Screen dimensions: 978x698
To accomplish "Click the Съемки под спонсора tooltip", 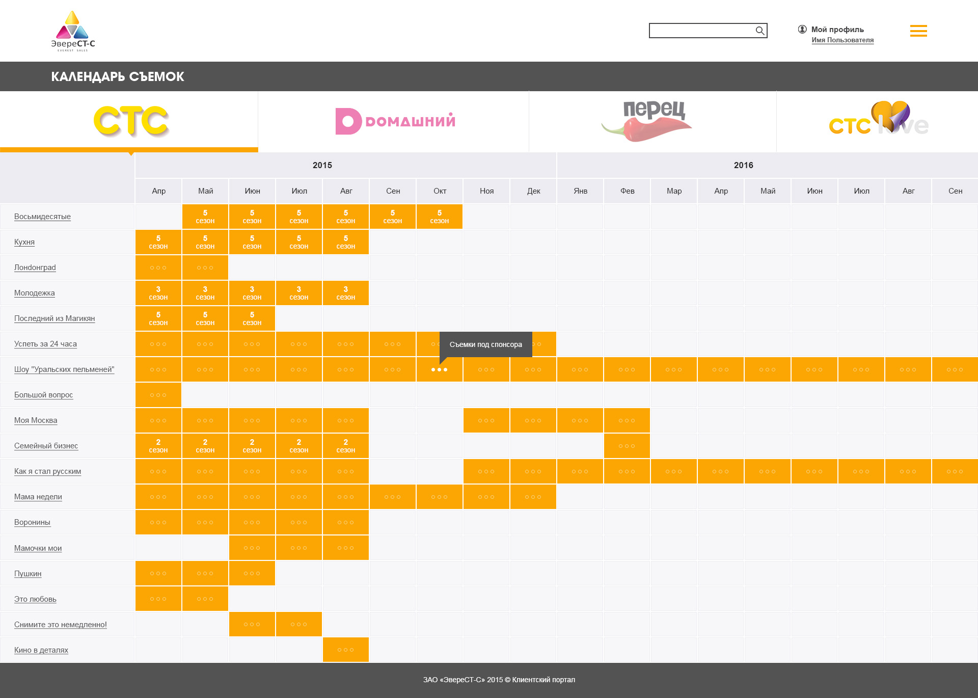I will [x=486, y=344].
